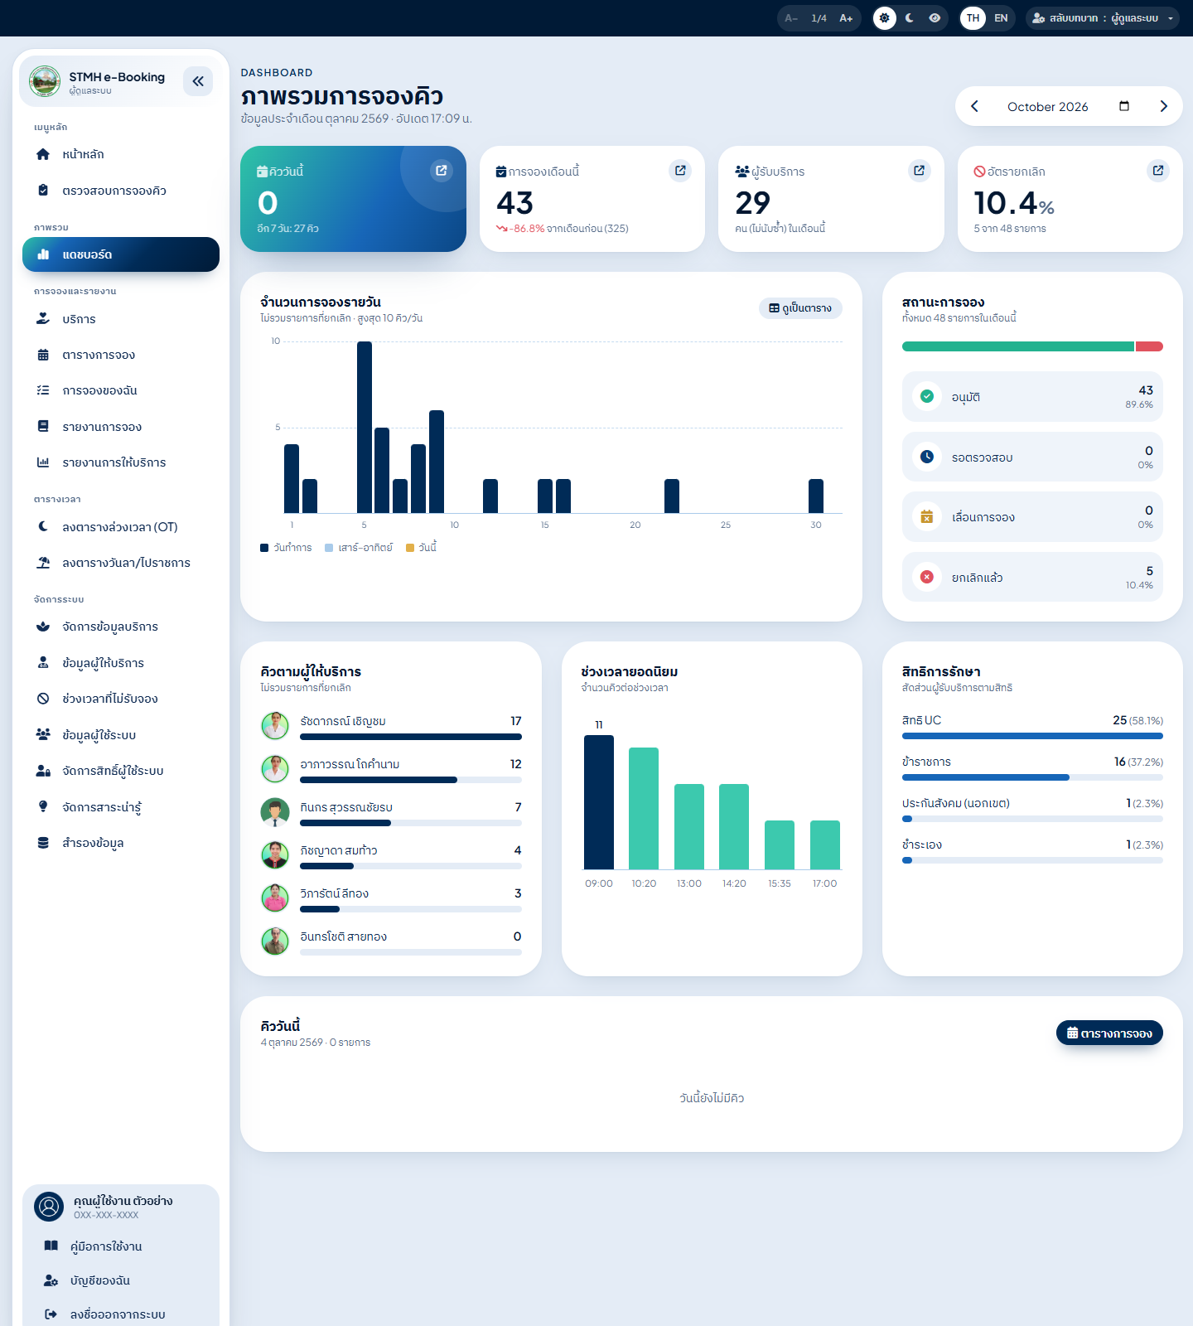Viewport: 1193px width, 1326px height.
Task: Open บัญชีของฉัน link
Action: (121, 1280)
